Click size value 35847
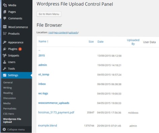159x133 pixels. coord(90,113)
